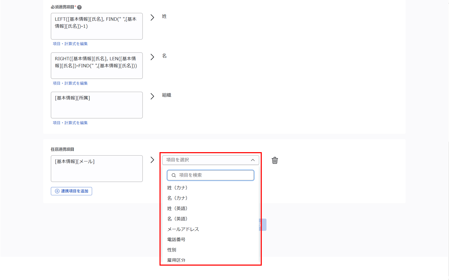The image size is (449, 280).
Task: Open 項目・計算式を編集 link under 所属 field
Action: [70, 123]
